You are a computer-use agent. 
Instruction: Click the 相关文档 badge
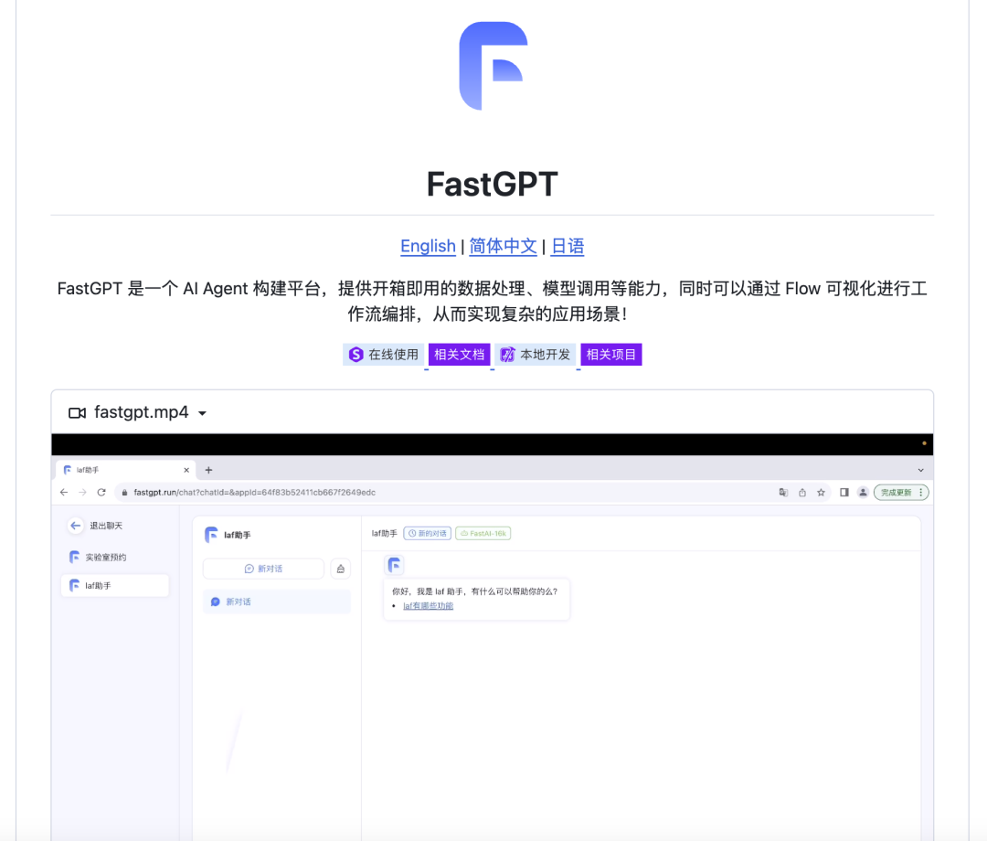tap(460, 355)
